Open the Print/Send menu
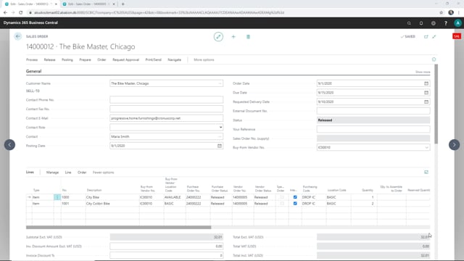Image resolution: width=464 pixels, height=261 pixels. click(x=153, y=59)
